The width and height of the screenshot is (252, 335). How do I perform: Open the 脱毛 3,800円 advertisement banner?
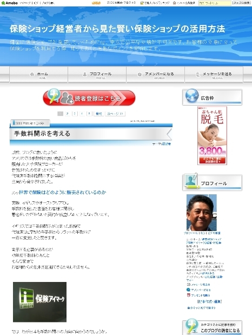(x=212, y=135)
